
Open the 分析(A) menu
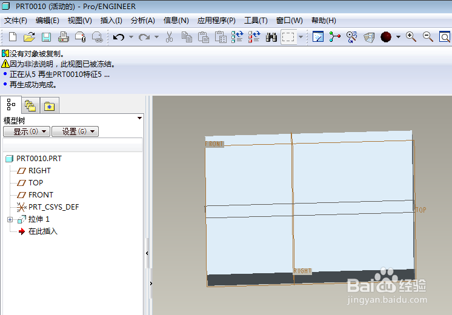click(143, 21)
